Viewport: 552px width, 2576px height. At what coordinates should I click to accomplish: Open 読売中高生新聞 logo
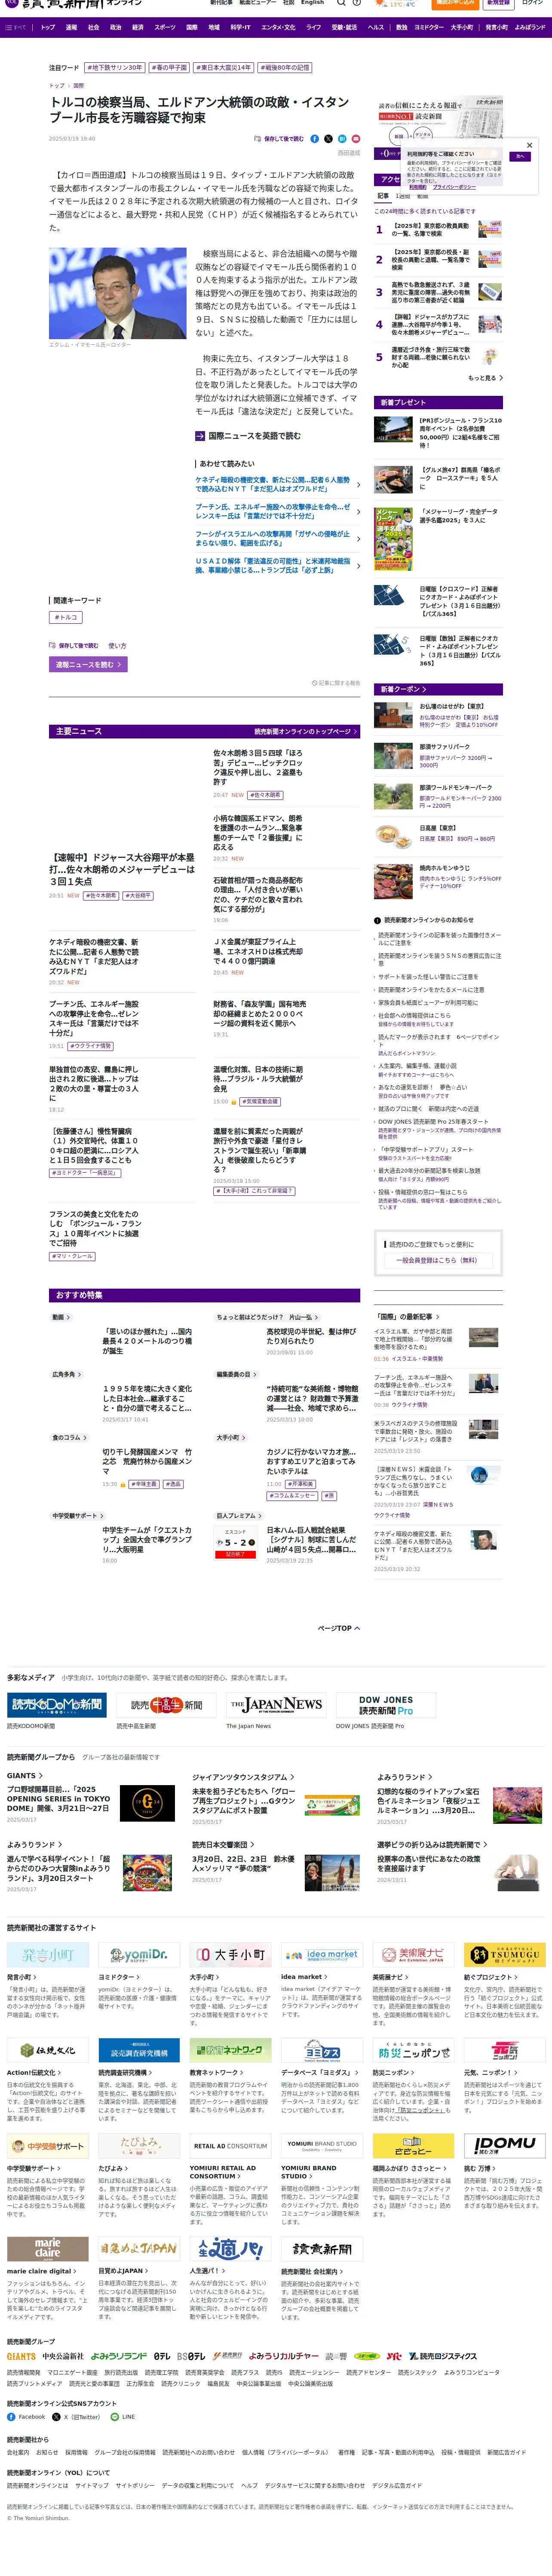pos(166,1705)
